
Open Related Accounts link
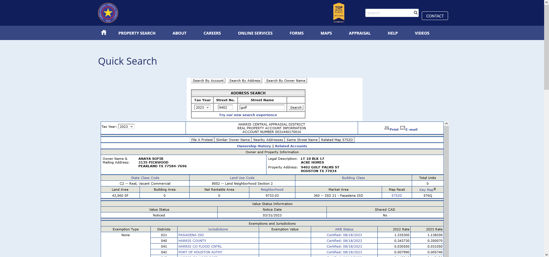[291, 146]
